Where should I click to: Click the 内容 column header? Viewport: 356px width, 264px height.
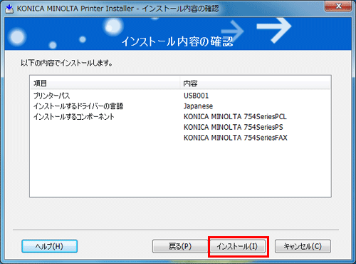point(256,83)
